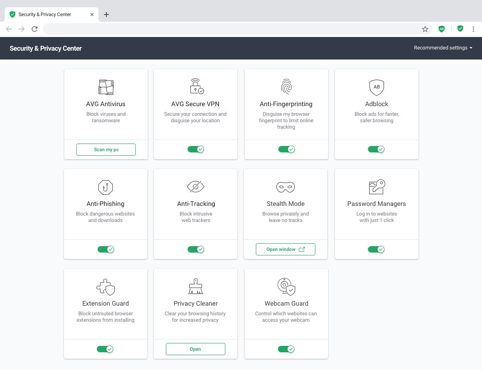The height and width of the screenshot is (370, 482).
Task: Click the AVG Antivirus title text
Action: coord(106,104)
